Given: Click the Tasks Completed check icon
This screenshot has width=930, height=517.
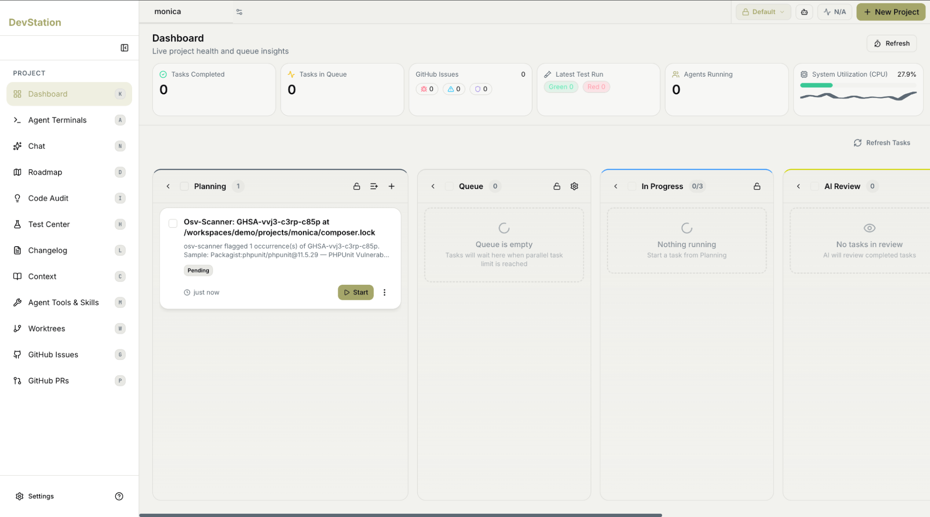Looking at the screenshot, I should click(163, 74).
